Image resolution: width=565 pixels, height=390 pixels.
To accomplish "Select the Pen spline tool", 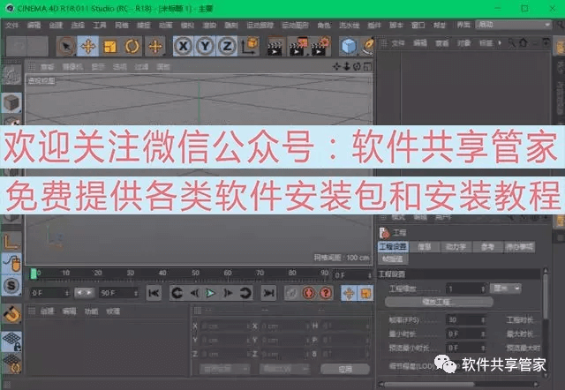I will 368,47.
